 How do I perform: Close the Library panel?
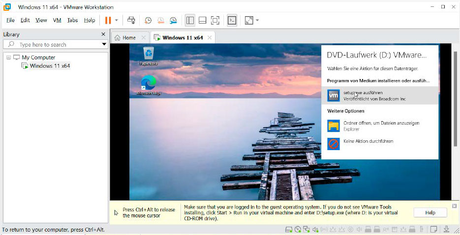click(103, 34)
